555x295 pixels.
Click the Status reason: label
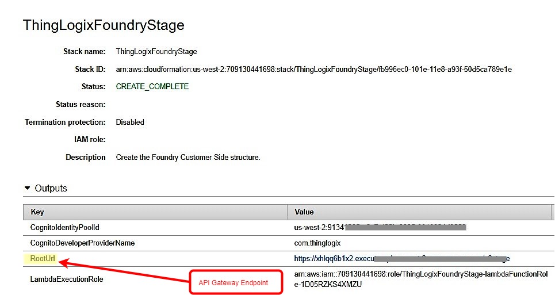pos(81,104)
